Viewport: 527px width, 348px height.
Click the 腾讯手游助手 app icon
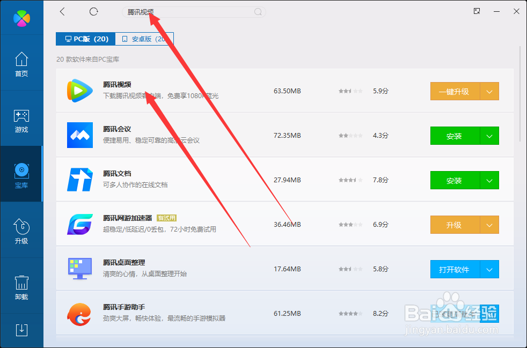point(79,314)
